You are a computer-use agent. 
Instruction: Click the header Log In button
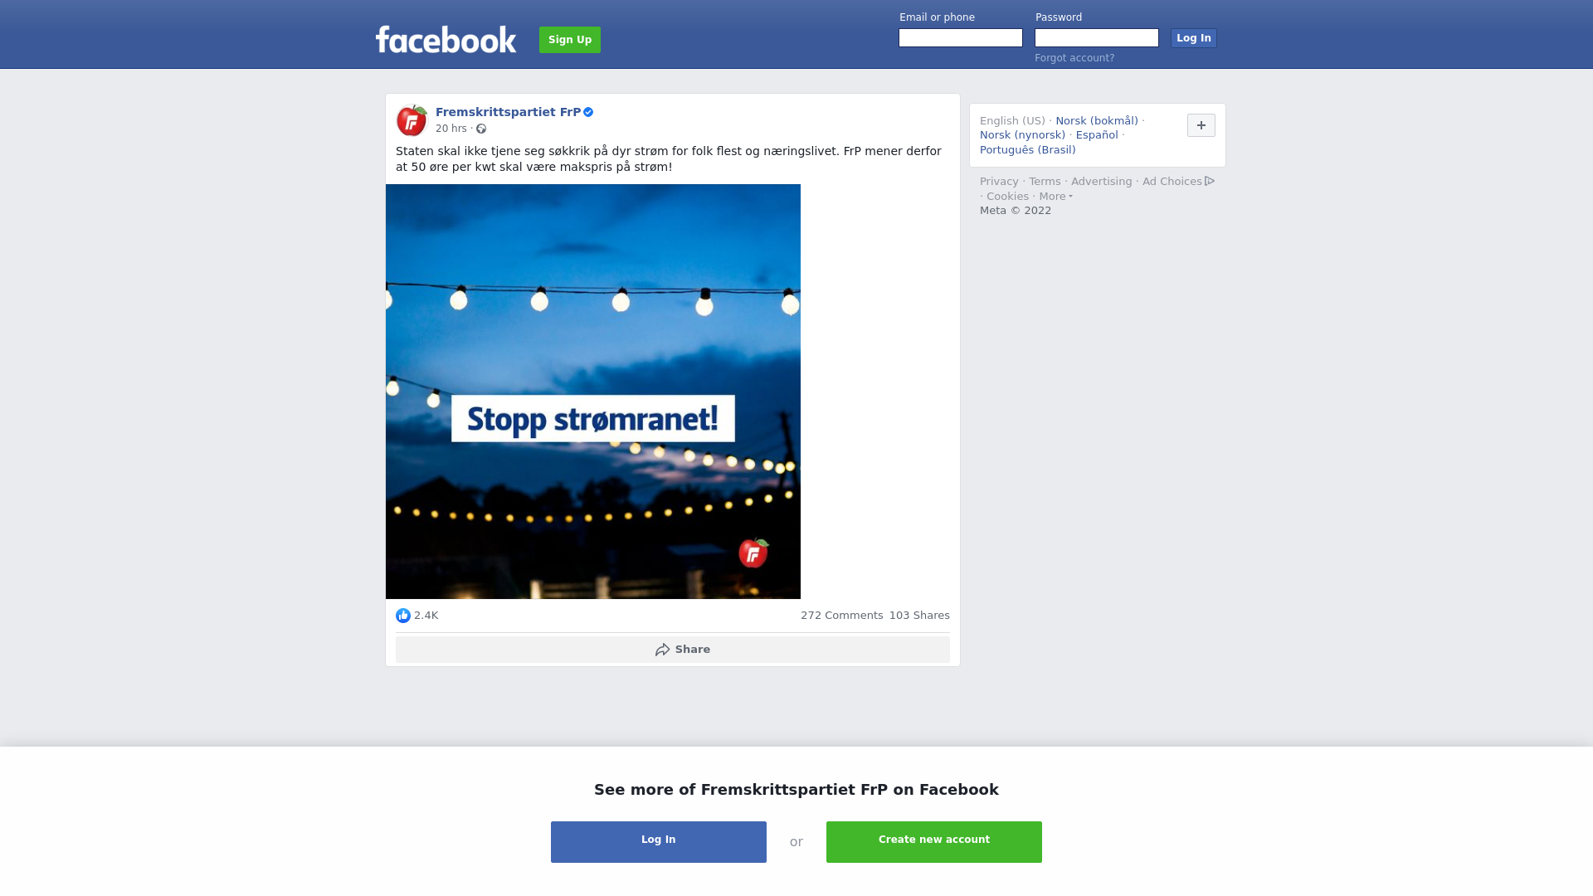point(1193,38)
